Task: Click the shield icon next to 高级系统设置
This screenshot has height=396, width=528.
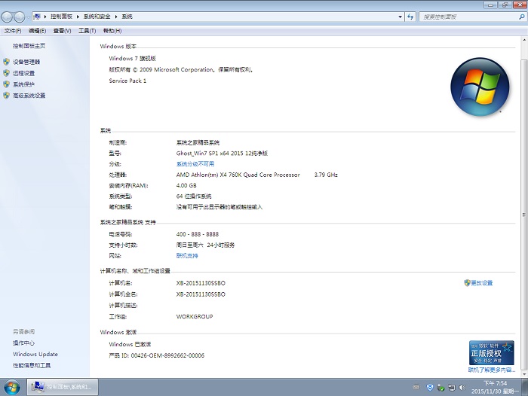Action: [6, 95]
